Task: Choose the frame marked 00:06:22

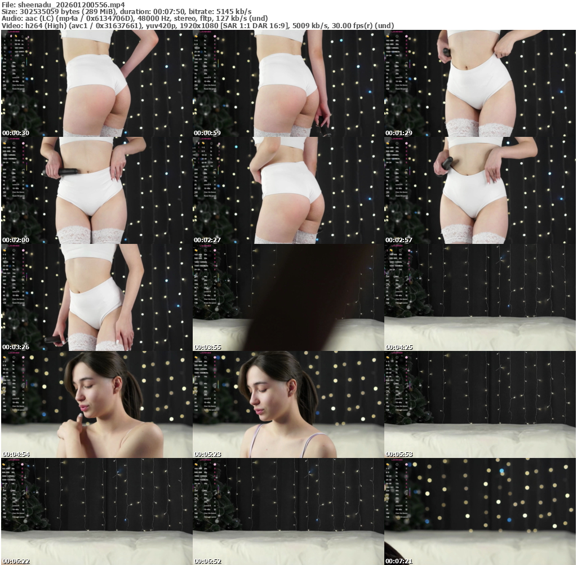Action: (x=96, y=511)
